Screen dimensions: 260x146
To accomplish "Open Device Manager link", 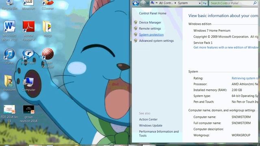I will (150, 22).
